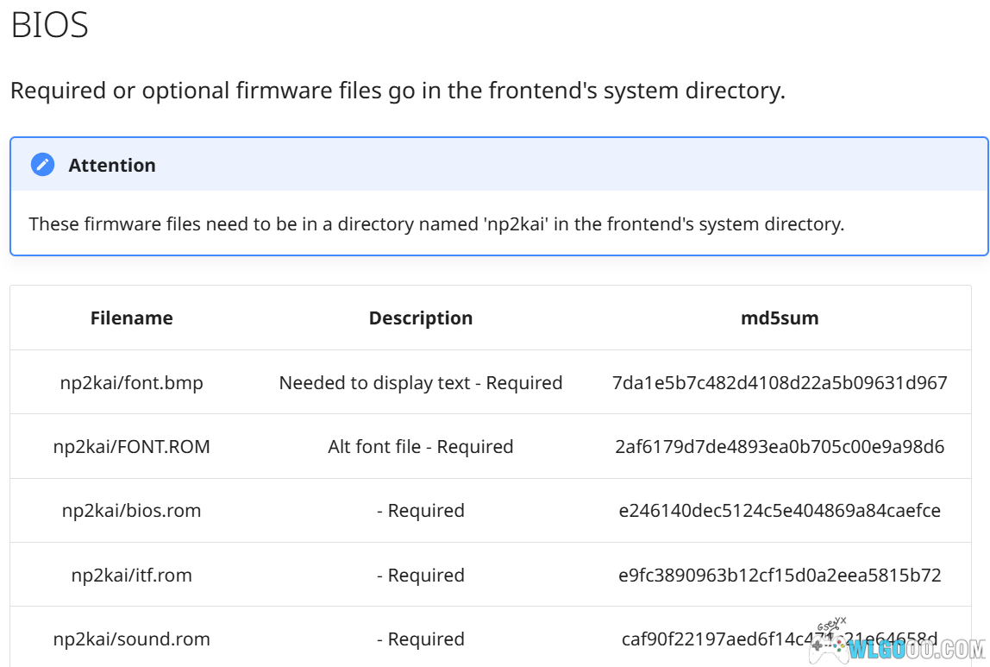Select the Description column header
This screenshot has width=990, height=667.
pyautogui.click(x=421, y=318)
